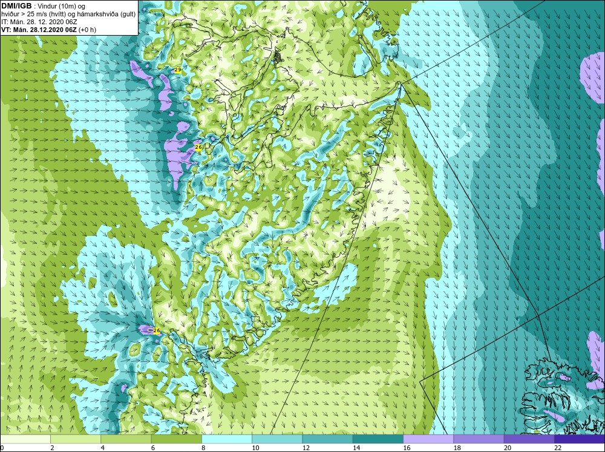The height and width of the screenshot is (452, 605).
Task: Click the "16" tick label under the color scale
Action: (407, 448)
